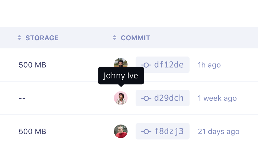Screen dimensions: 258x146
Task: Click the '1h ago' timestamp
Action: click(x=209, y=65)
